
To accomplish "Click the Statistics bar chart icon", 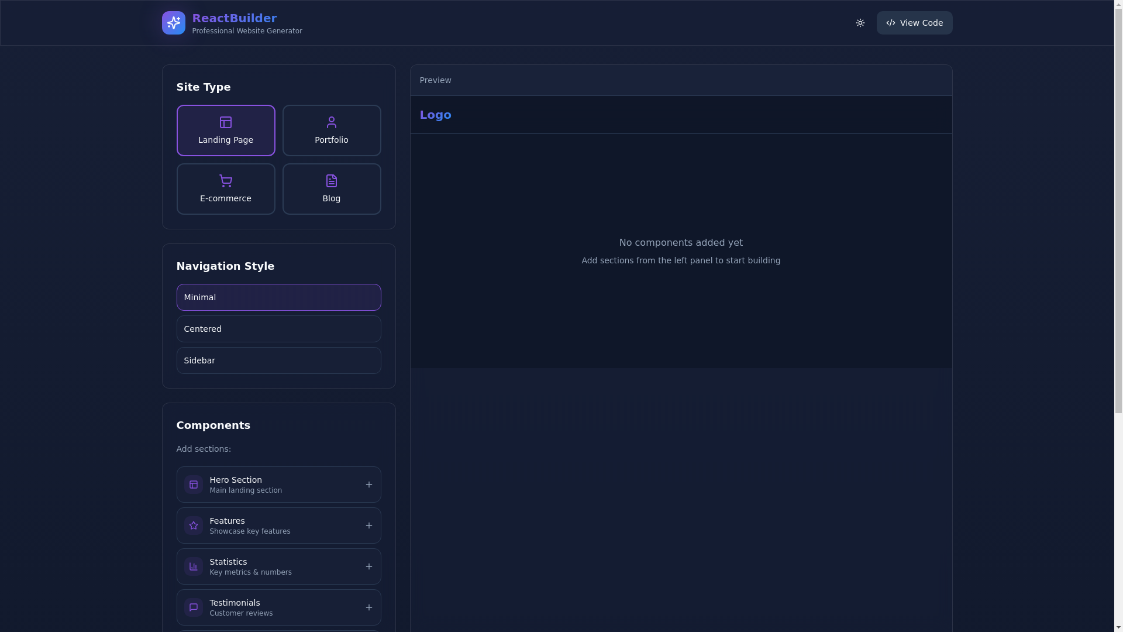I will click(x=193, y=566).
